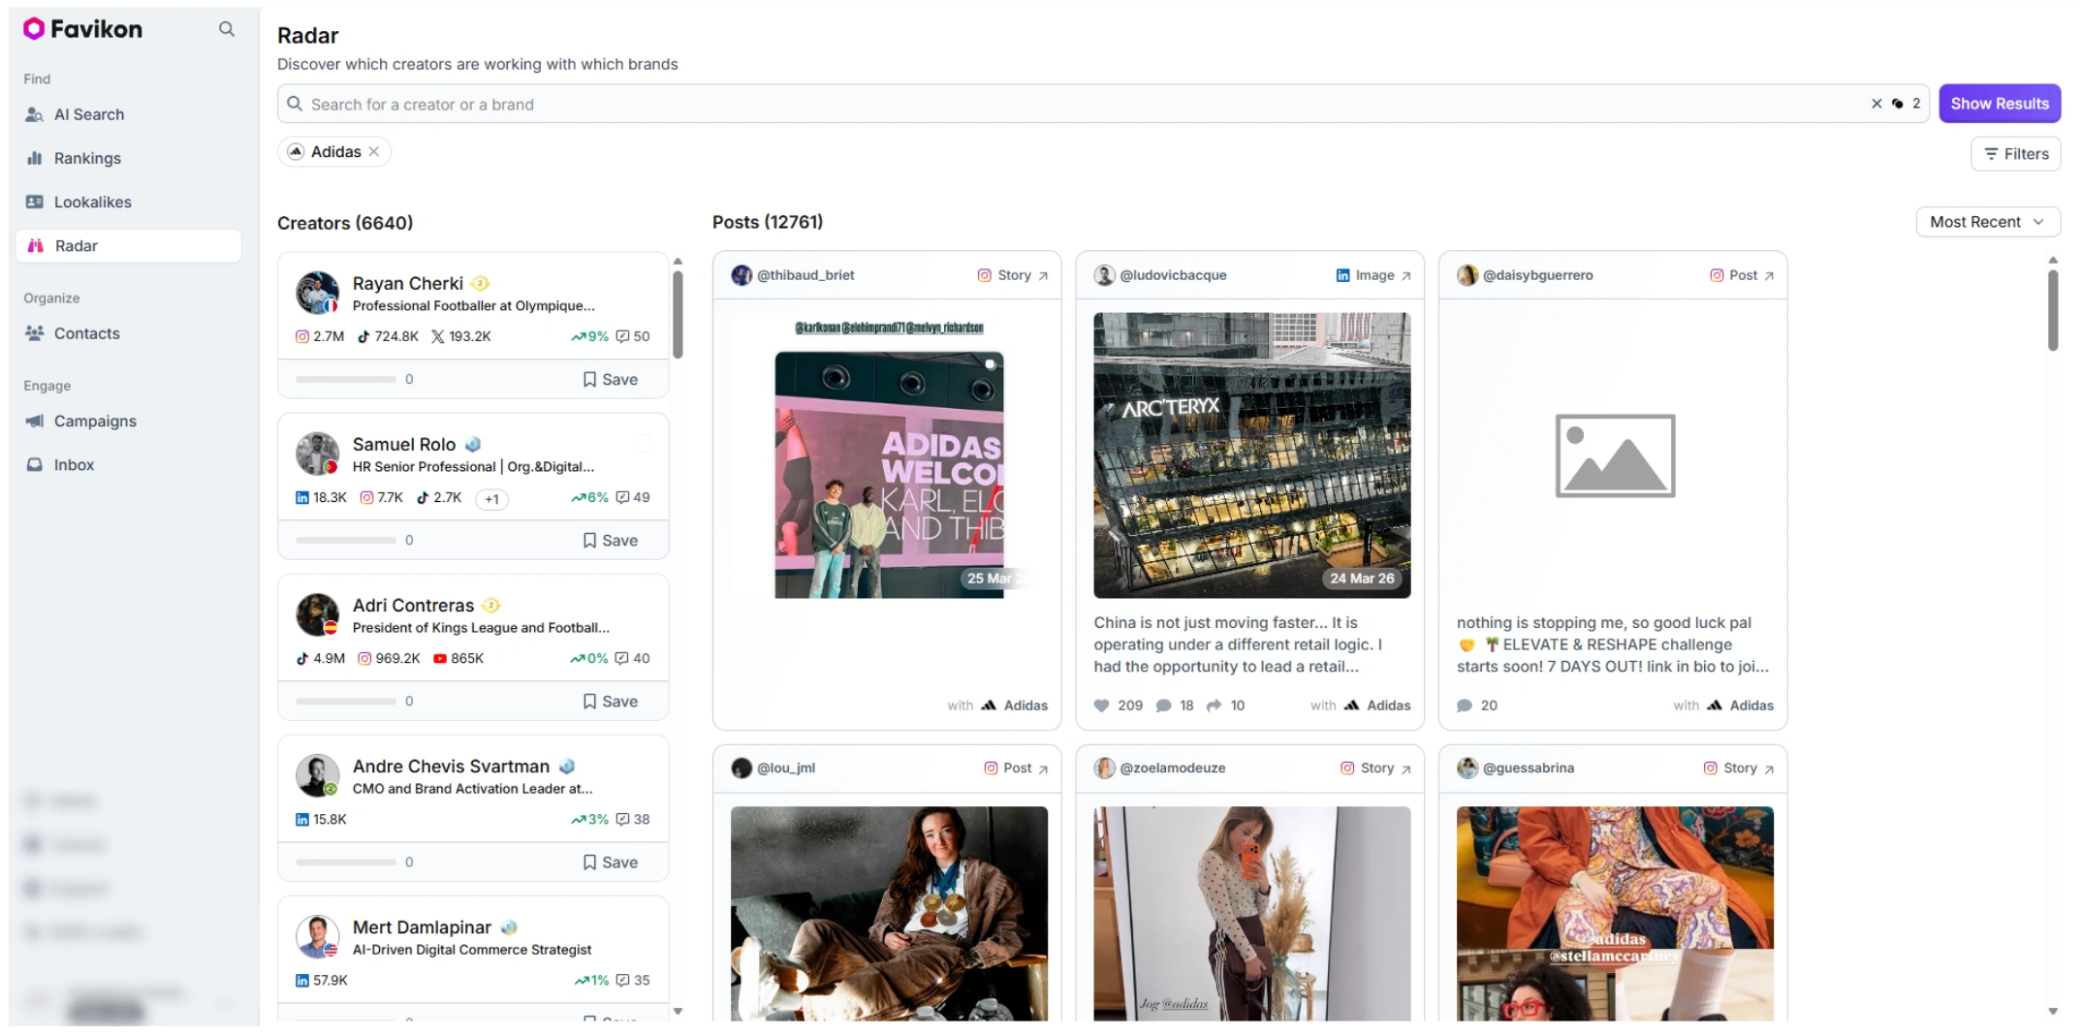Save Andre Chevis Svartman to a list
2082x1035 pixels.
[x=611, y=862]
